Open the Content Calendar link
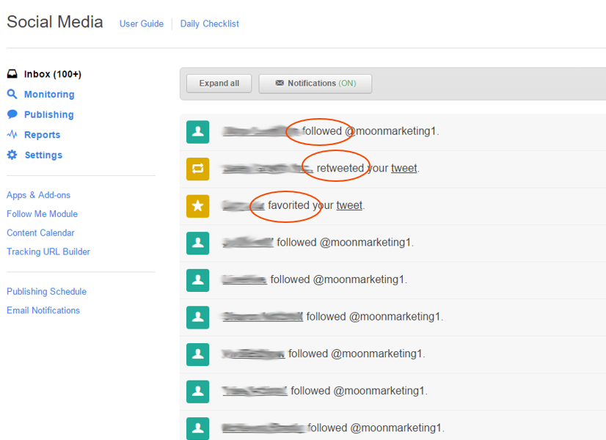The width and height of the screenshot is (606, 440). [40, 233]
